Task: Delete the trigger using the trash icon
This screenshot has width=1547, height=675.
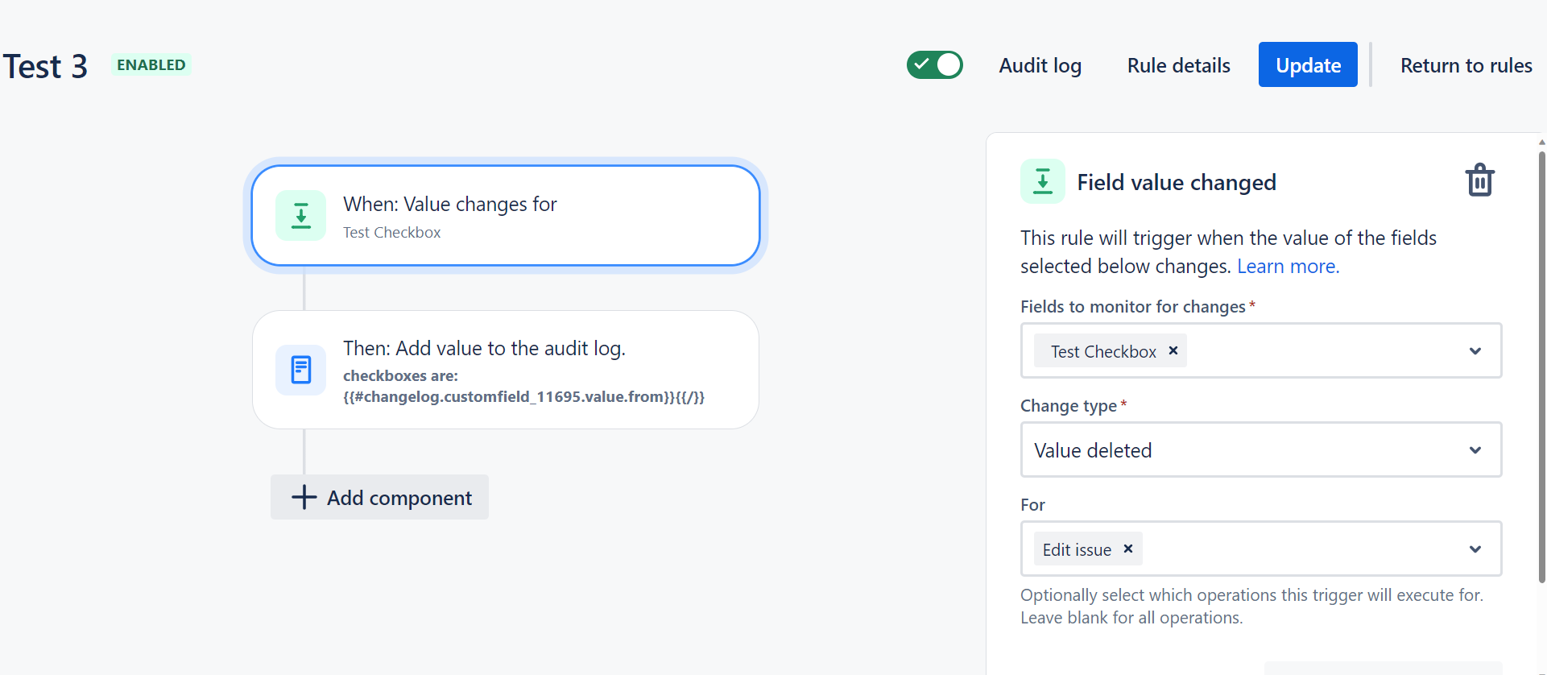Action: [x=1479, y=180]
